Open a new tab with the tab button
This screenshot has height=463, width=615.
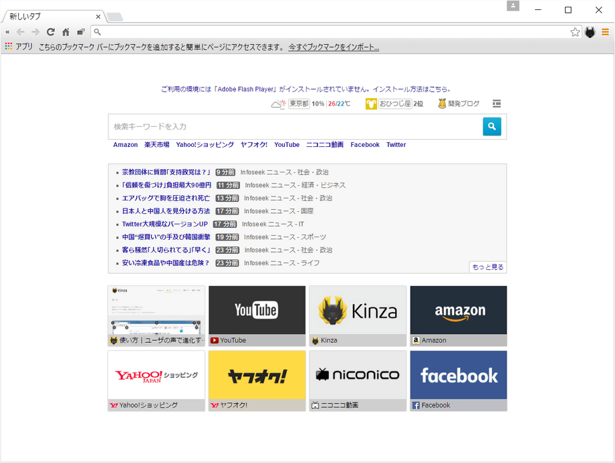pyautogui.click(x=114, y=17)
